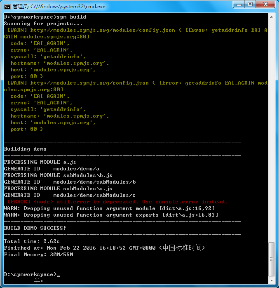Click the IME indicator '半:' at bottom
This screenshot has height=288, width=279.
click(x=38, y=281)
